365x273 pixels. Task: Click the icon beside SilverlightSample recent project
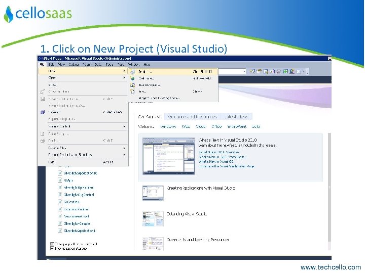click(60, 223)
